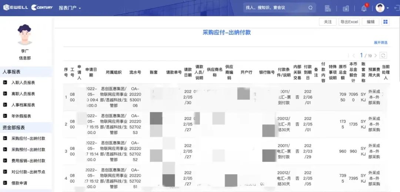The image size is (400, 192).
Task: Click serial number OA-2022052700251
Action: pos(135,178)
